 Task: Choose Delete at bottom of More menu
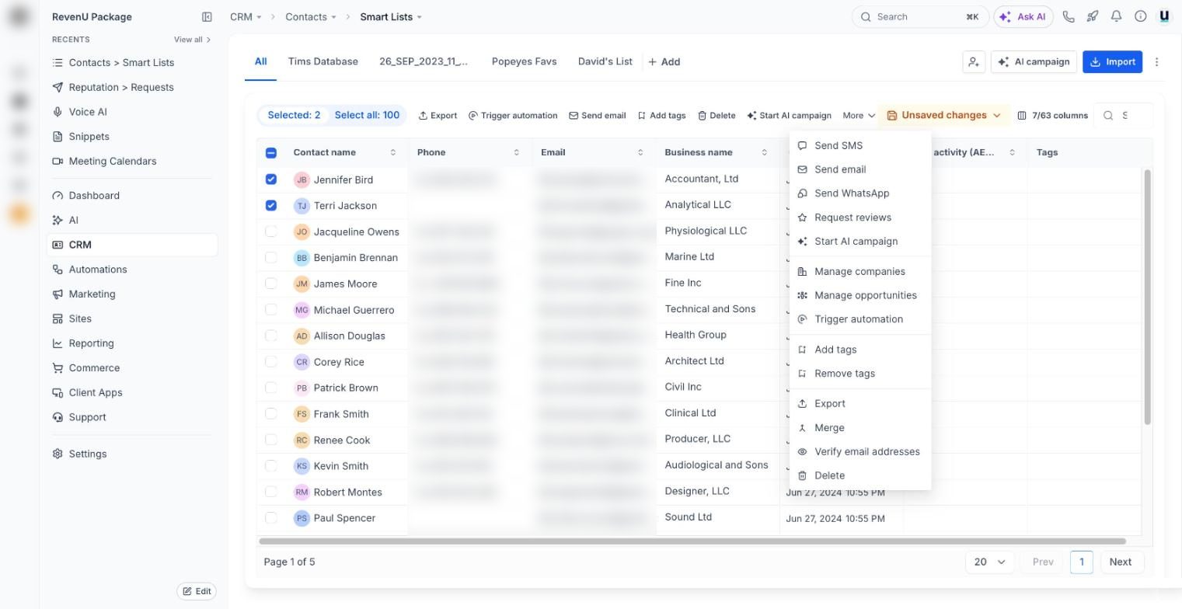coord(829,475)
